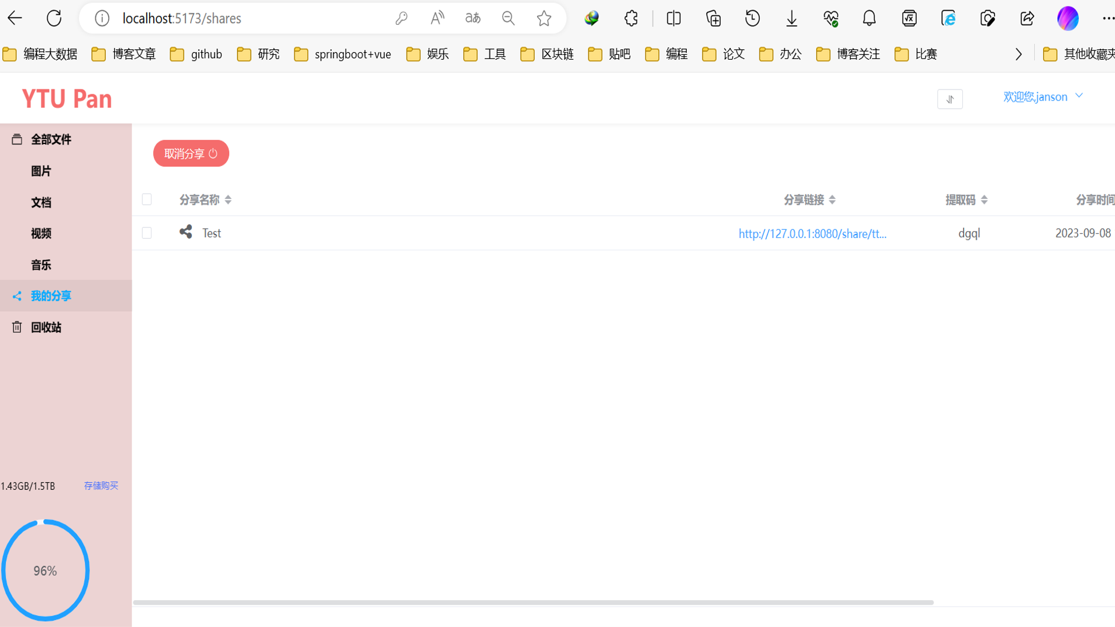Open browser history icon
The width and height of the screenshot is (1115, 627).
(752, 18)
